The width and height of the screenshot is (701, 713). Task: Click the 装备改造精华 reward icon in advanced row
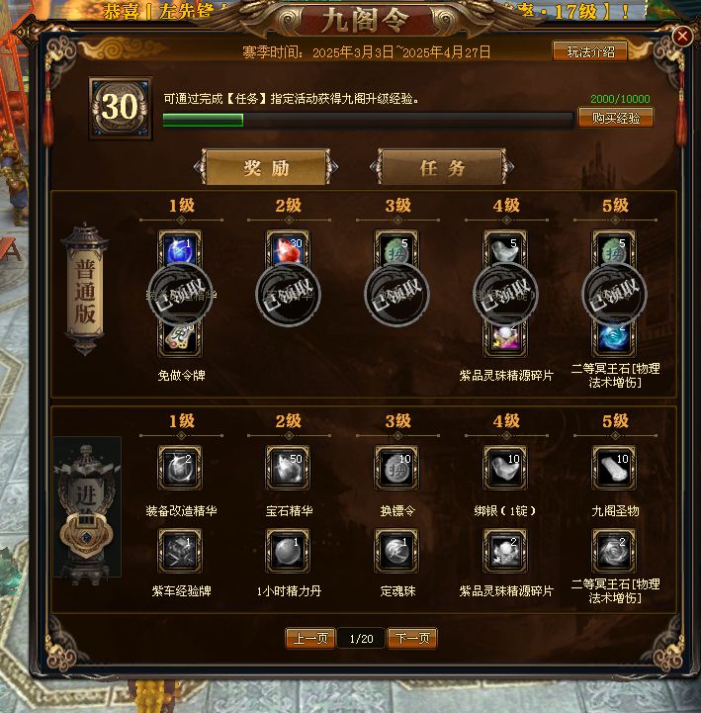pos(180,468)
